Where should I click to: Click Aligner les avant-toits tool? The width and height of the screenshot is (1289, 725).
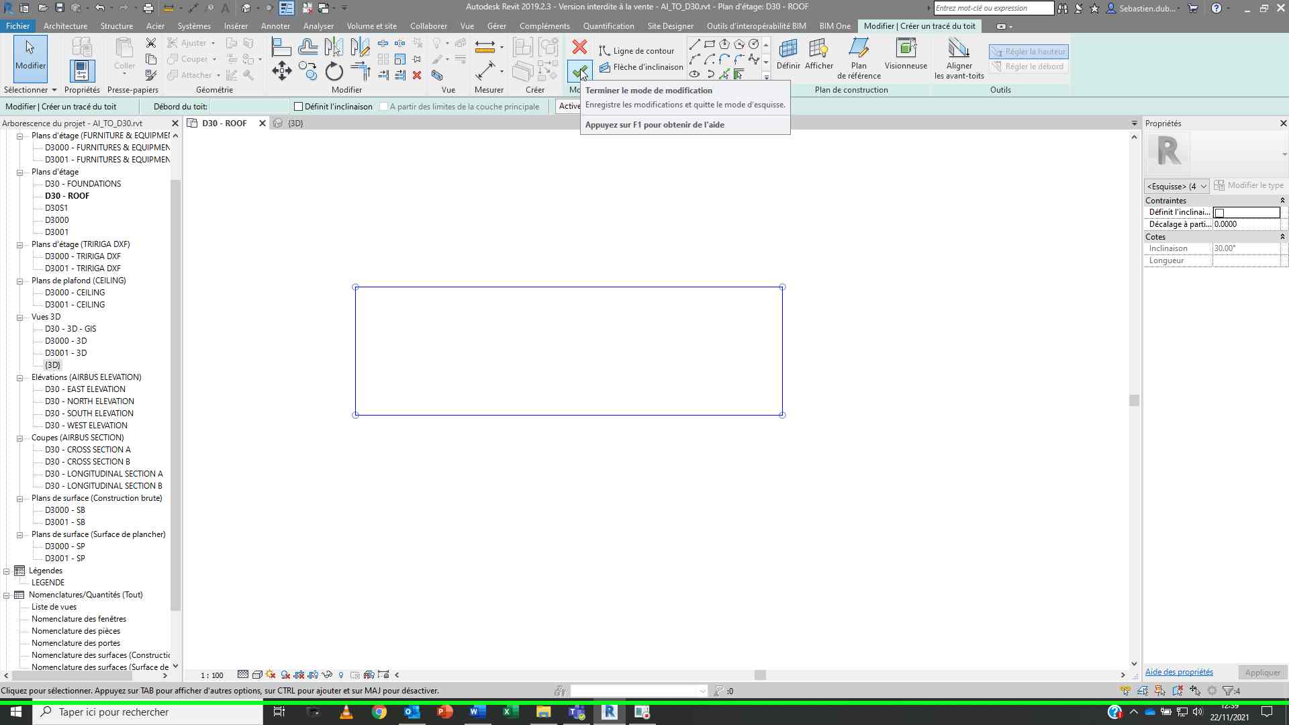point(959,58)
